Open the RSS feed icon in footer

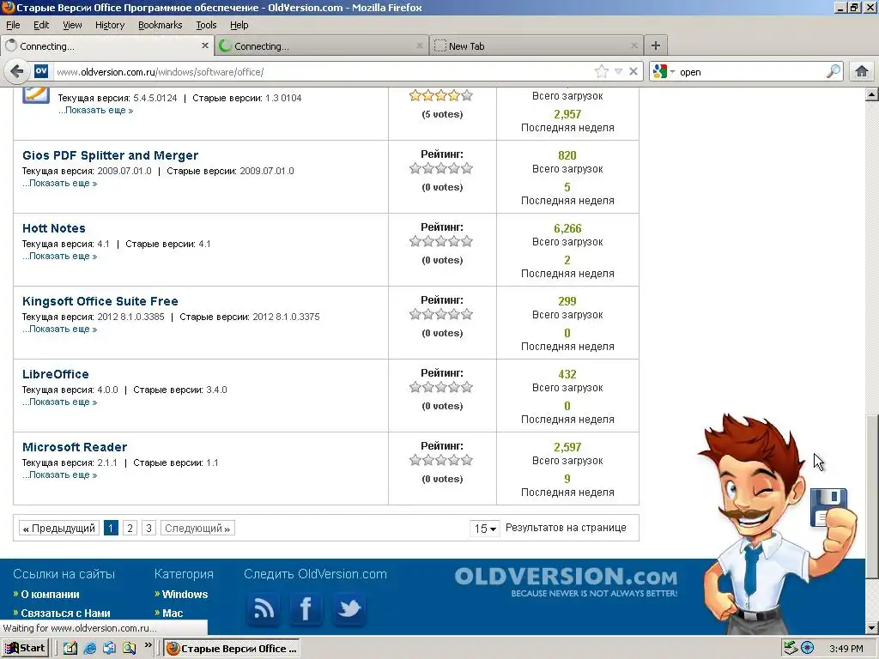pos(263,608)
